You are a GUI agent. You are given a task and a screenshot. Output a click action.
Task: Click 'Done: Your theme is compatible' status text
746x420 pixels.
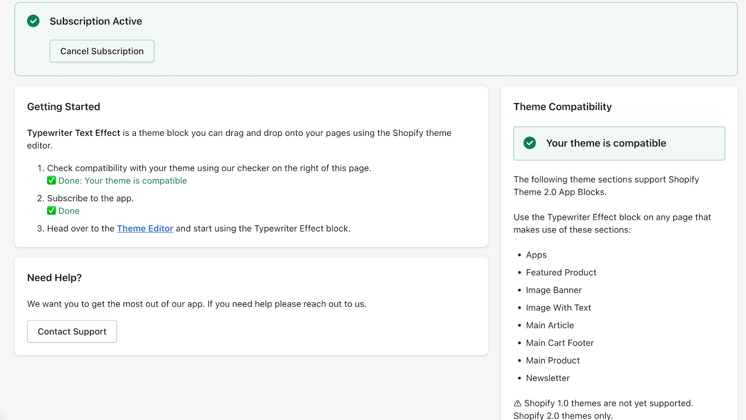pos(123,181)
